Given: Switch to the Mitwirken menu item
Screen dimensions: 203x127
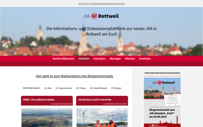Looking at the screenshot, I should [x=130, y=59].
